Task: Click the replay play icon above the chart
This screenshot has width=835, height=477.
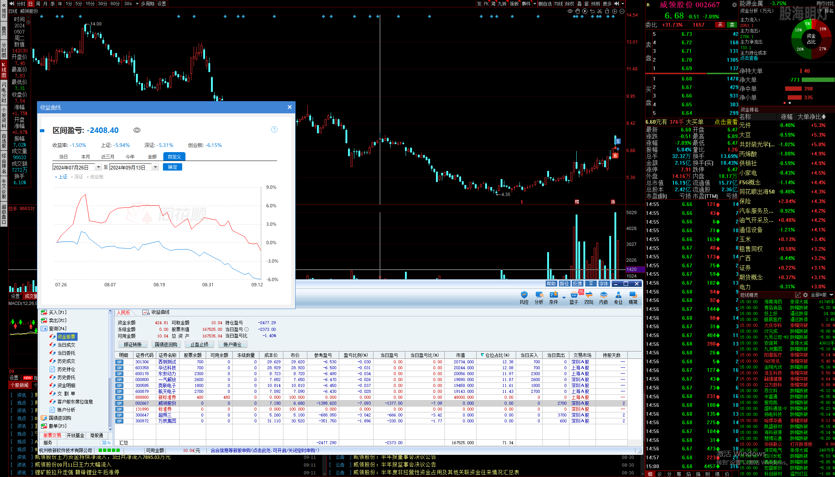Action: 585,11
